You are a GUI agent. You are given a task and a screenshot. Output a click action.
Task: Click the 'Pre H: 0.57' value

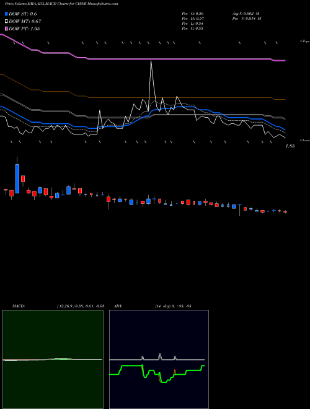(x=193, y=19)
